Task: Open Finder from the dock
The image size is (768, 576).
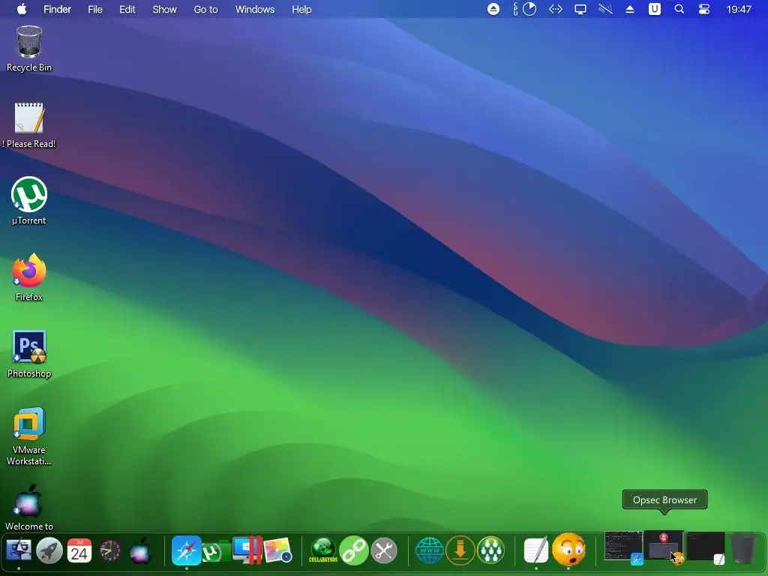Action: pyautogui.click(x=19, y=550)
